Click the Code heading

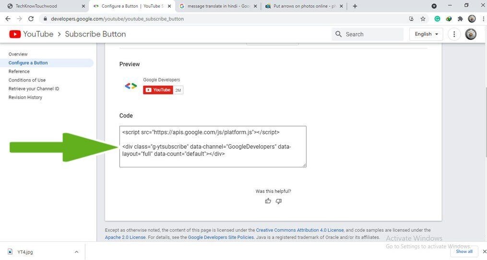coord(126,116)
